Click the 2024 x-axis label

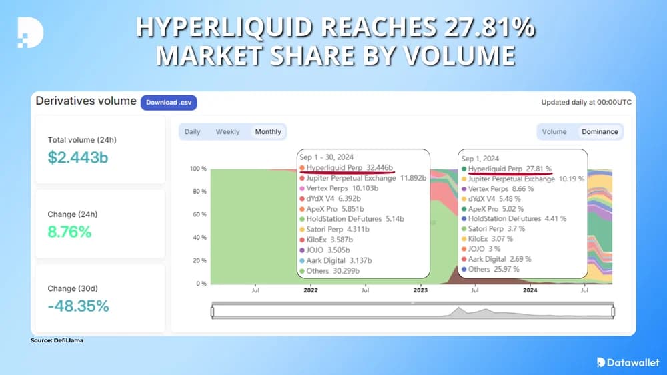tap(530, 290)
